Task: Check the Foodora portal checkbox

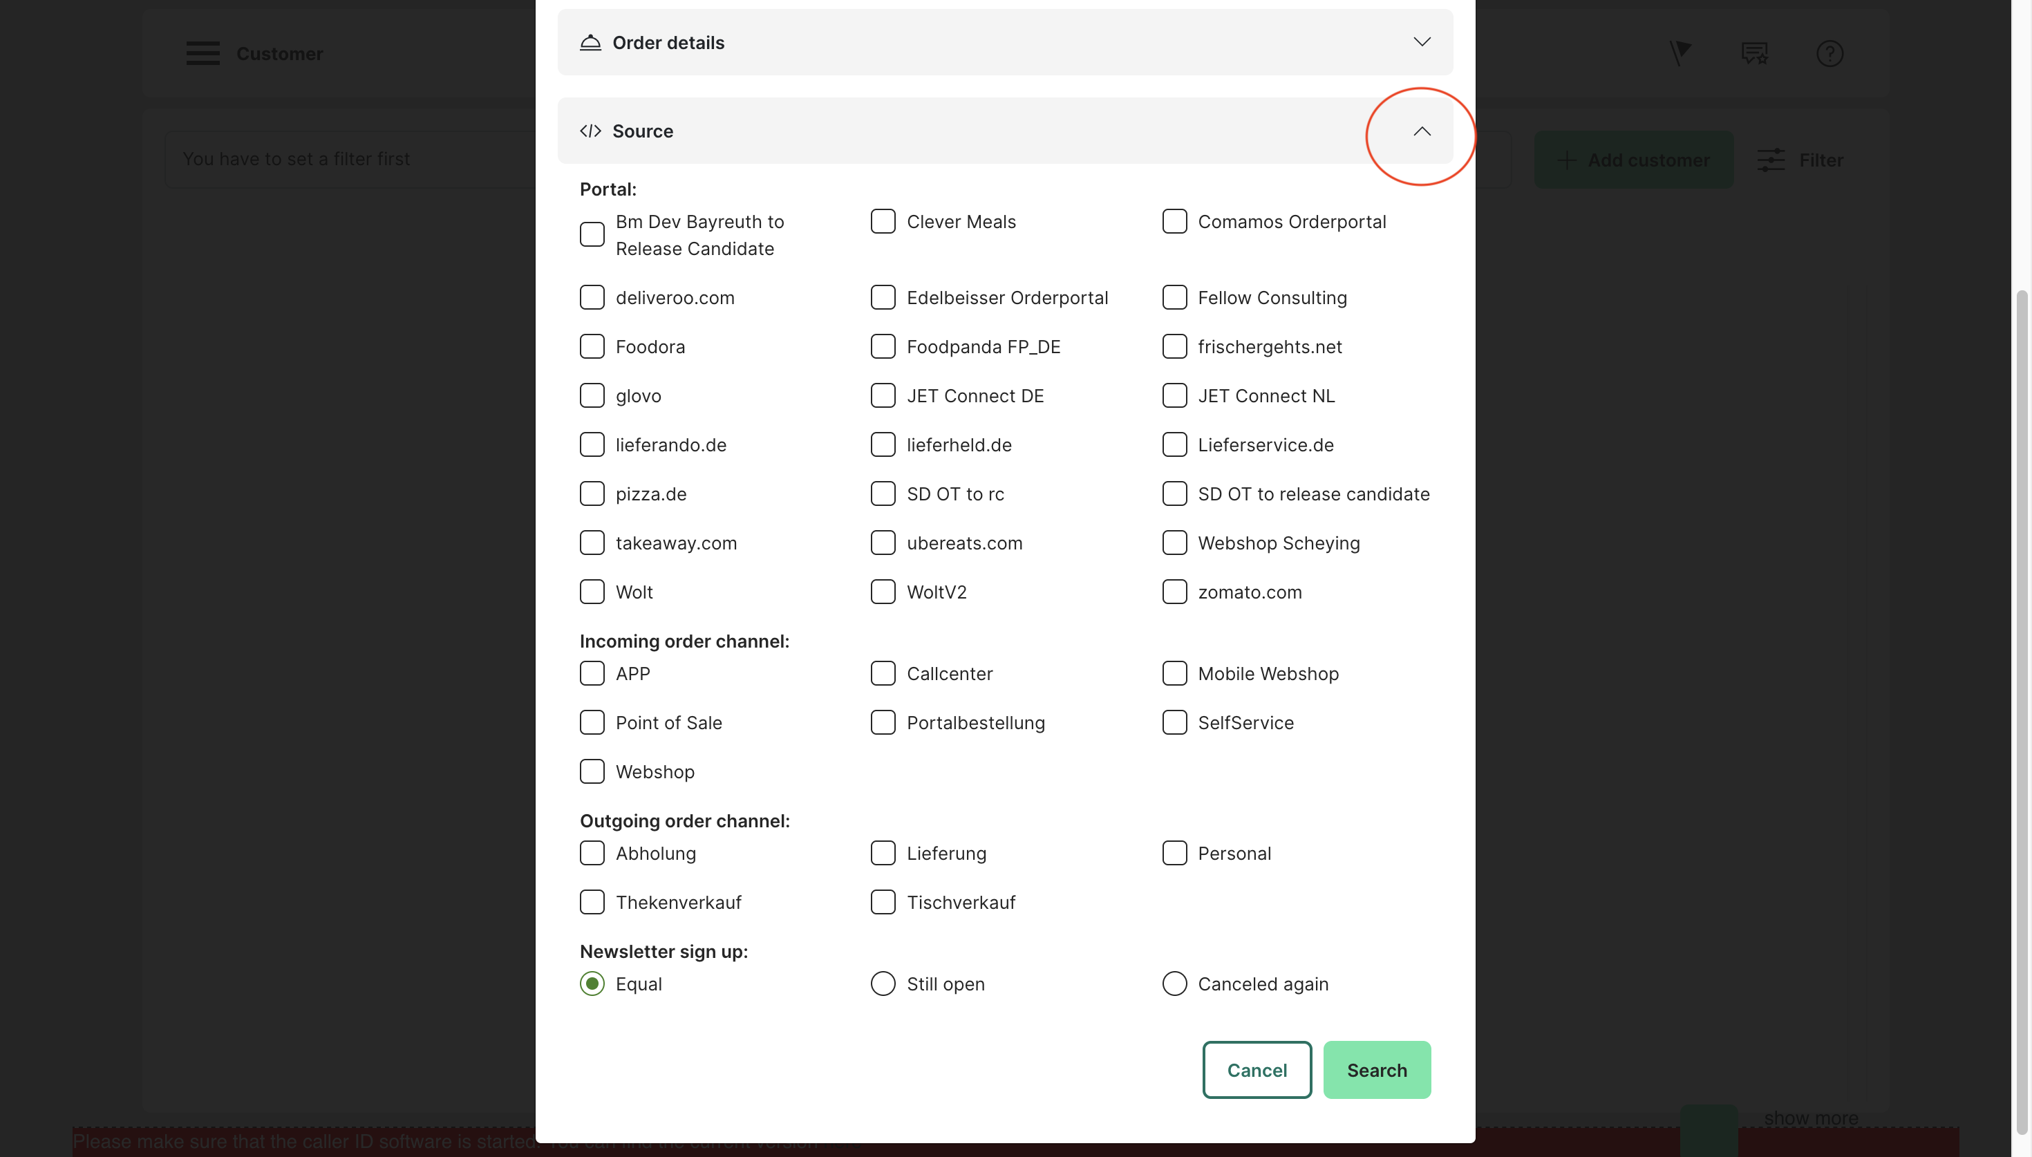Action: pos(592,346)
